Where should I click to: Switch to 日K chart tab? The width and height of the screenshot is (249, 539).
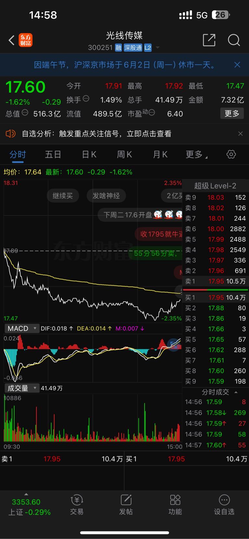pyautogui.click(x=89, y=154)
